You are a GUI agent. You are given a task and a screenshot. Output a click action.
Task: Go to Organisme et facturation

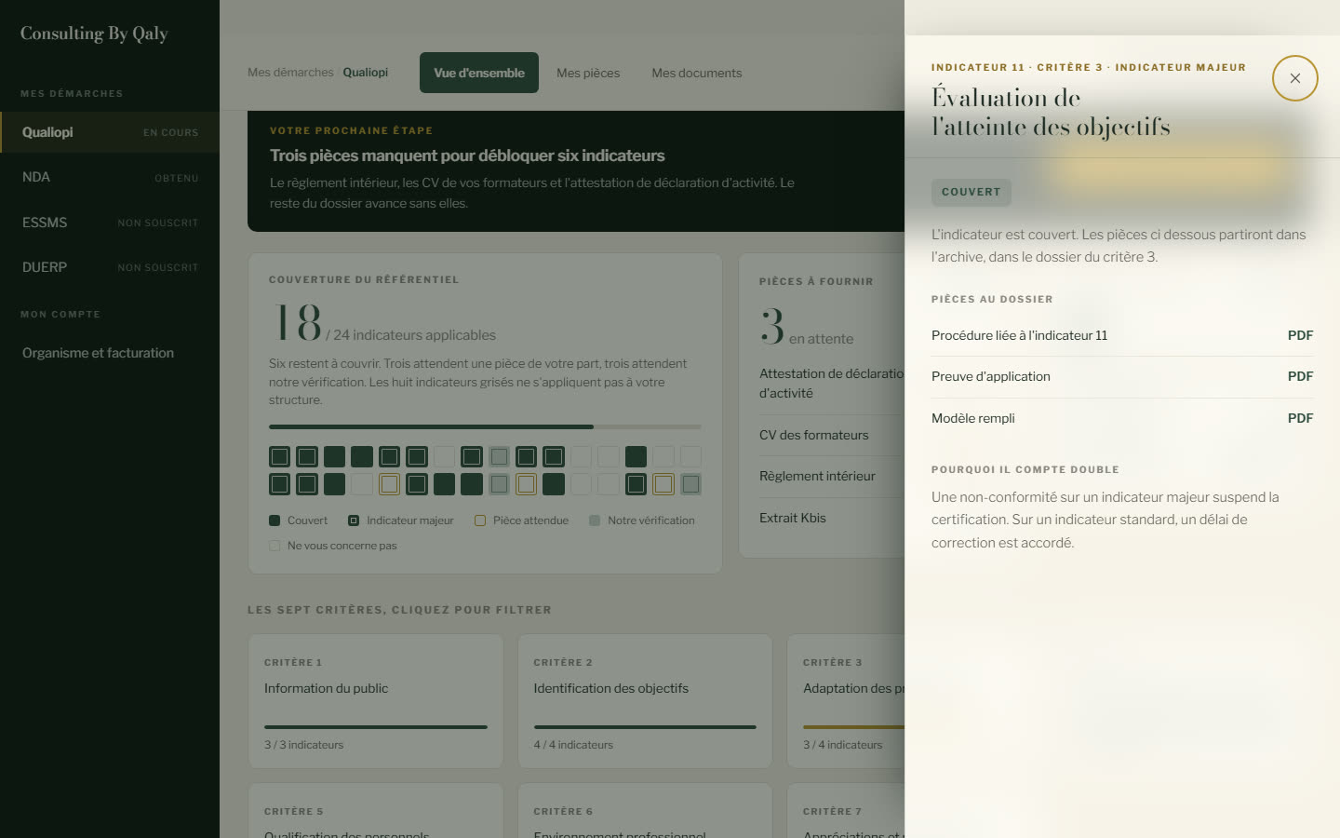click(x=110, y=353)
